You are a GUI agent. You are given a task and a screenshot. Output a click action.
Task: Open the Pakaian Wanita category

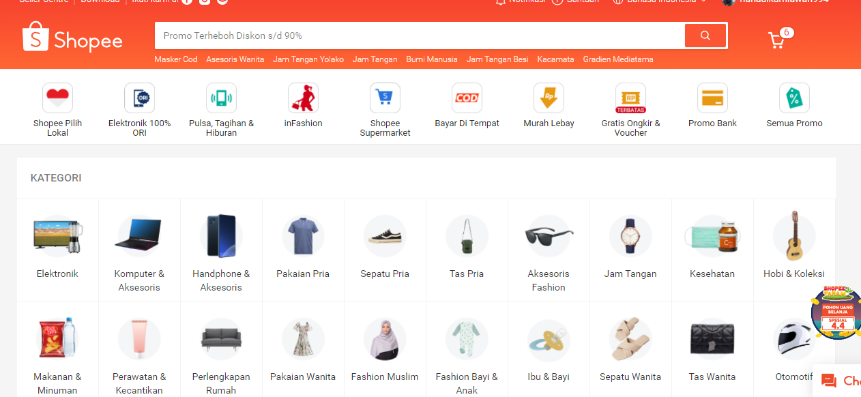pyautogui.click(x=304, y=350)
